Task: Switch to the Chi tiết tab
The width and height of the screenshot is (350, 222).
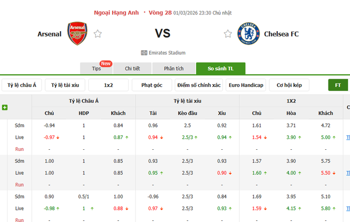Action: pos(132,68)
